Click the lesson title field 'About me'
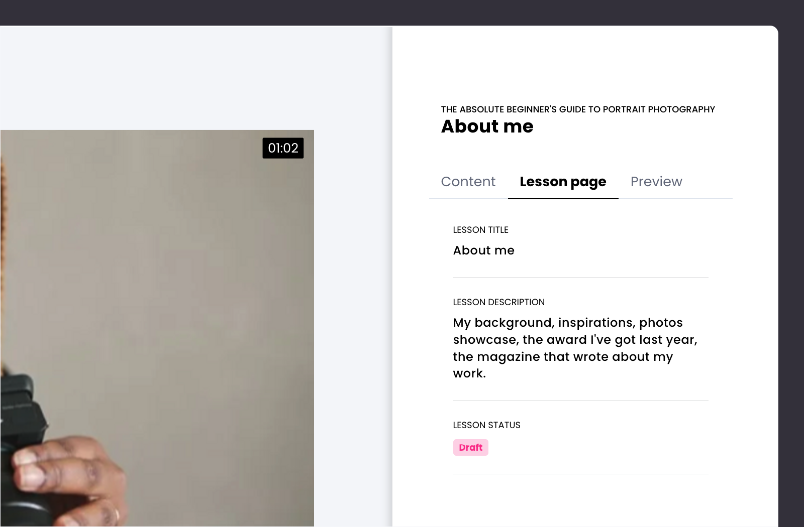 [x=484, y=250]
